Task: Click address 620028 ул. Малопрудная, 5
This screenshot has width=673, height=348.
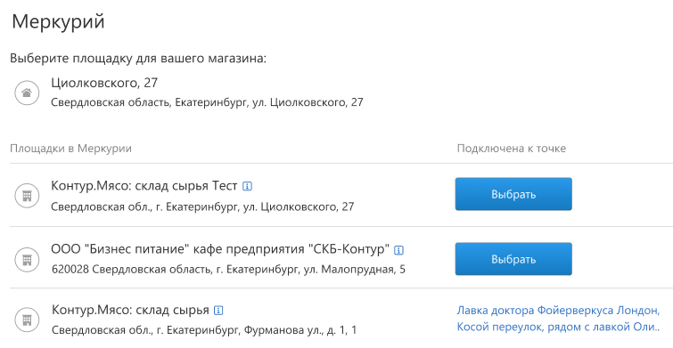Action: [228, 270]
